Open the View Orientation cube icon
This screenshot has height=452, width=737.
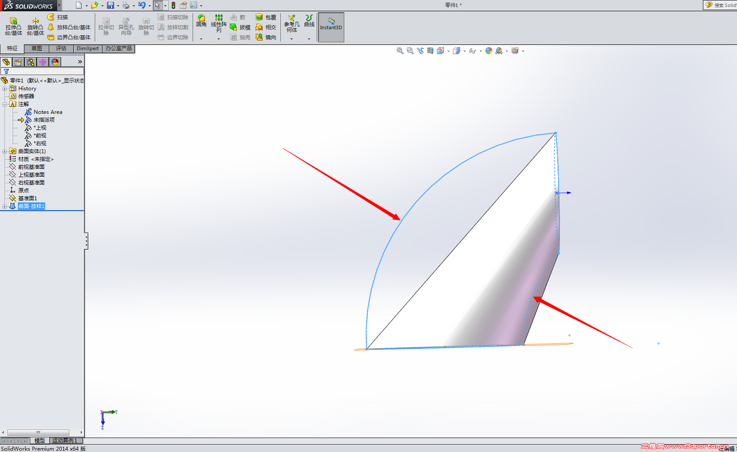(x=440, y=51)
